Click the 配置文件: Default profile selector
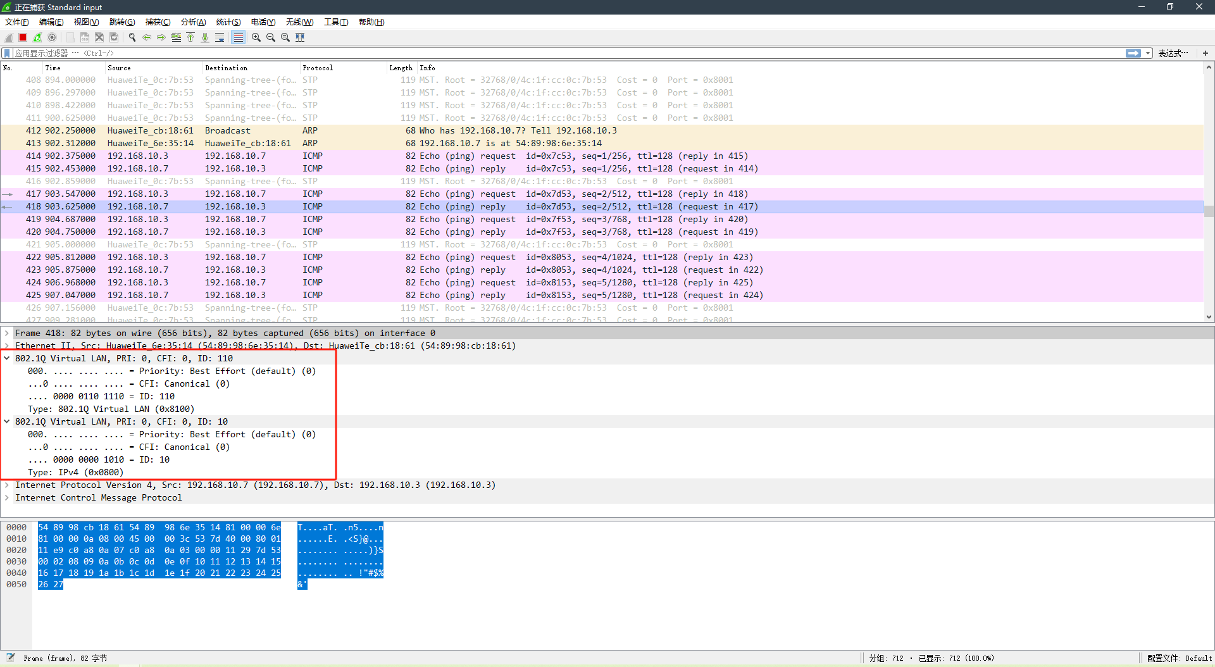 1180,658
